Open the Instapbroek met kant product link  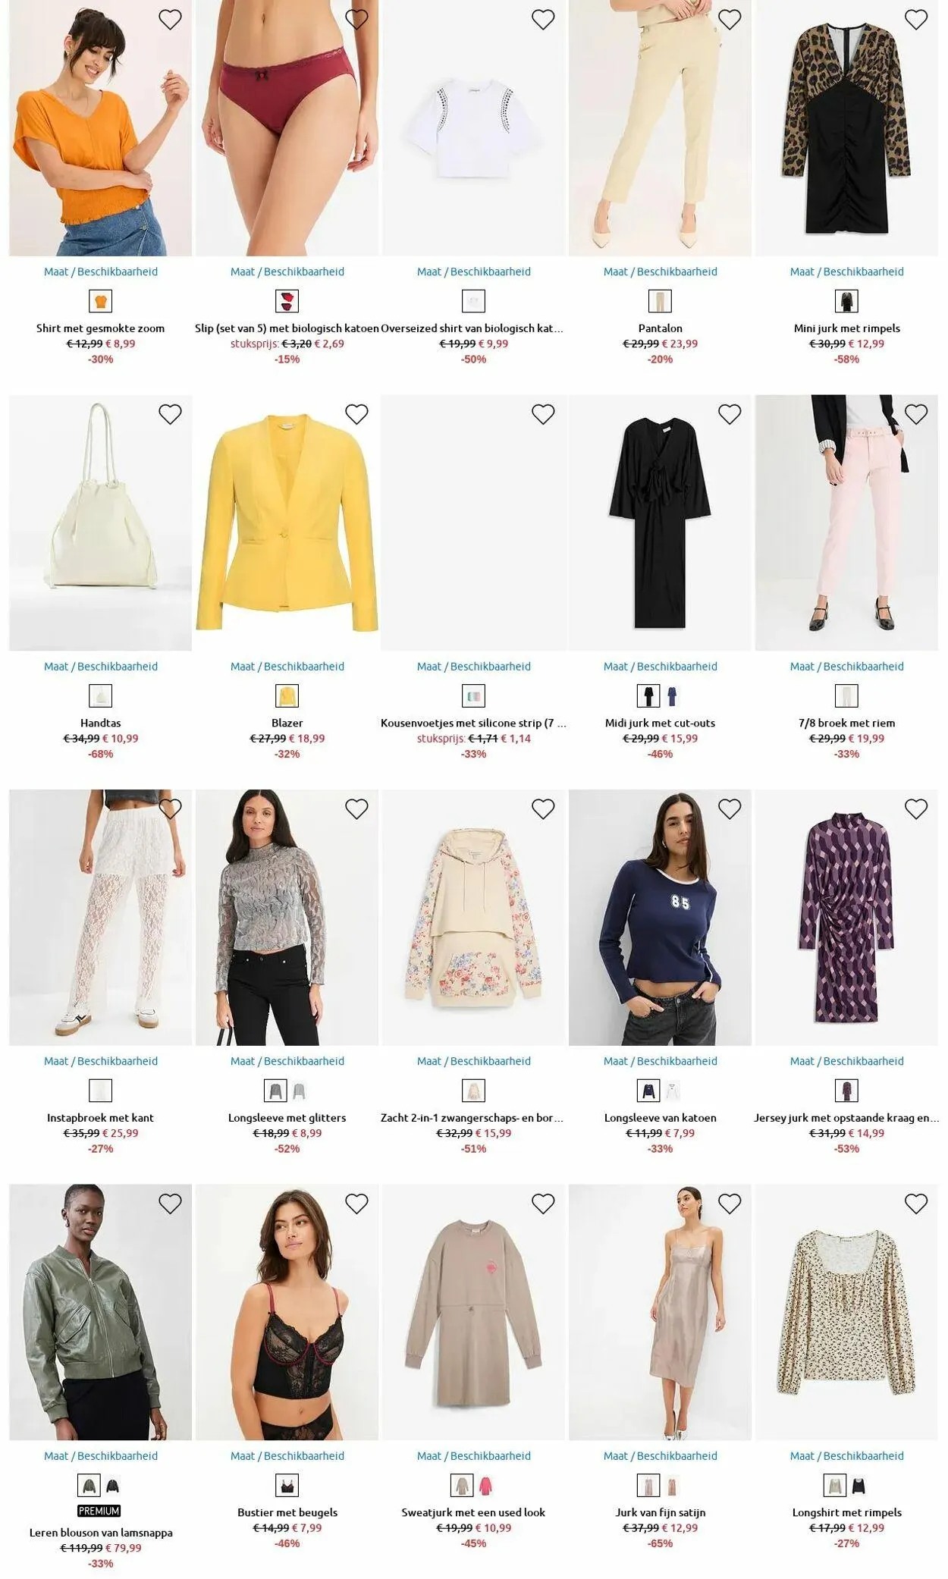pyautogui.click(x=100, y=1118)
